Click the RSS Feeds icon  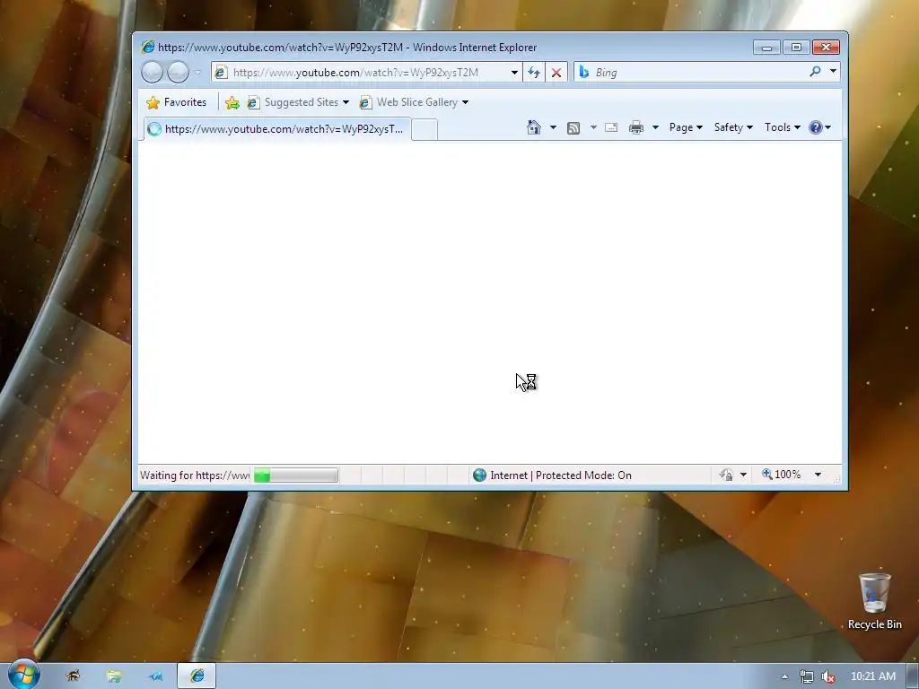[x=573, y=127]
